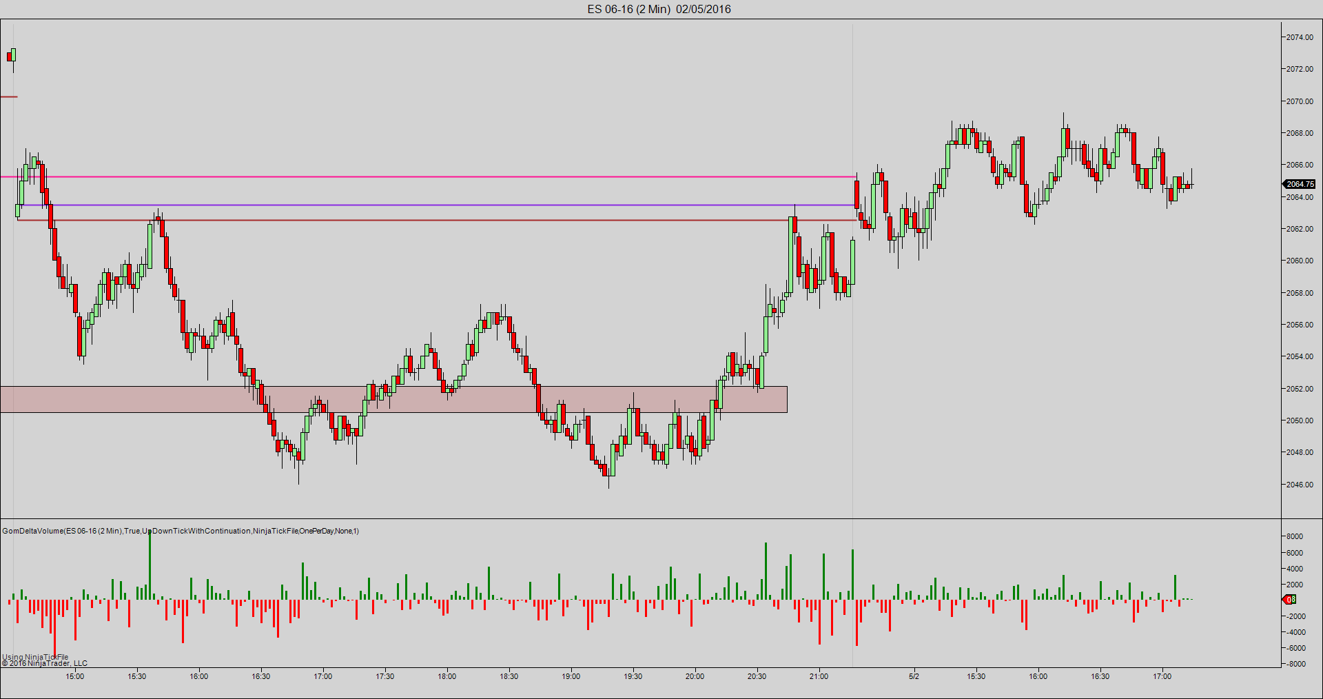Click the 15:00 time axis label
This screenshot has height=699, width=1323.
pyautogui.click(x=75, y=676)
